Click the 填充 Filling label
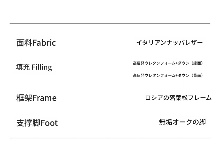This screenshot has height=154, width=220. [34, 67]
